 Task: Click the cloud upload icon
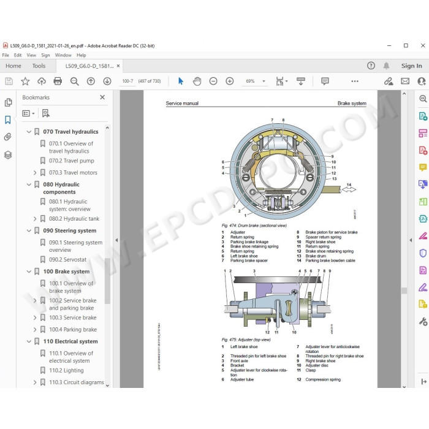pyautogui.click(x=42, y=82)
